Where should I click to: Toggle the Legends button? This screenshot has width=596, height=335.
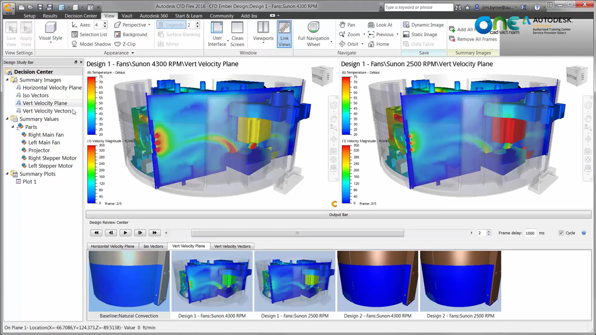pos(170,25)
